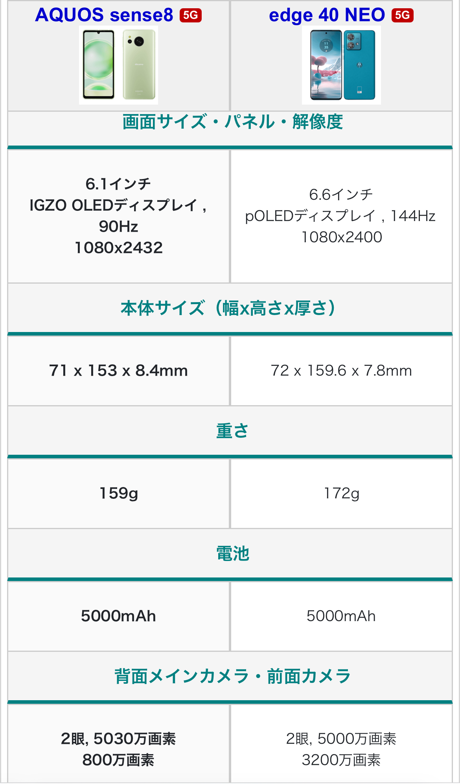The image size is (460, 784).
Task: Click the 背面メインカメラ・前面カメラ section heading
Action: [x=232, y=676]
